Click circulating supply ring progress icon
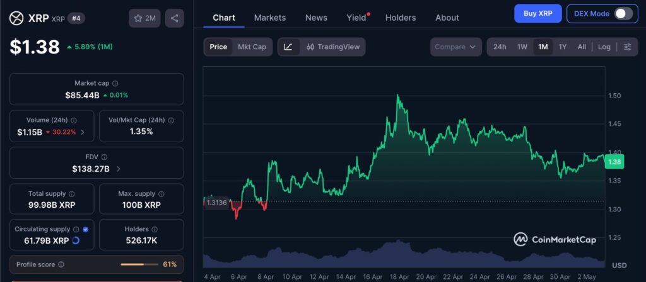 [x=76, y=240]
